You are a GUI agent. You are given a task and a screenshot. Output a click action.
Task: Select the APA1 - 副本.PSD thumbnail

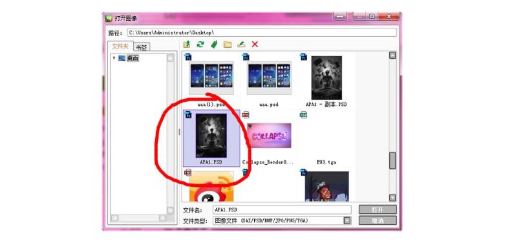click(x=327, y=78)
